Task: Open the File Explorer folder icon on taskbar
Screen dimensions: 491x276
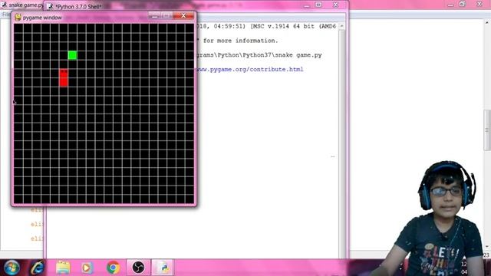Action: 63,268
